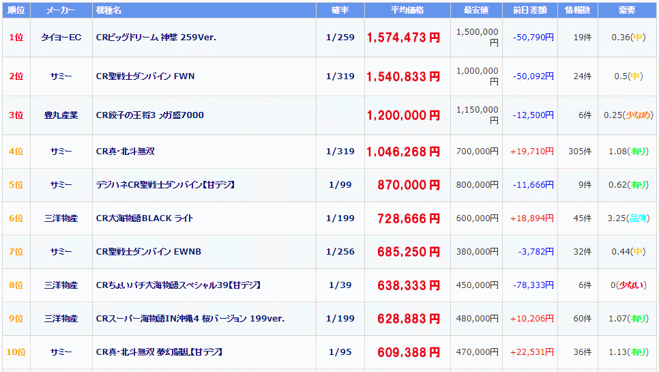This screenshot has width=659, height=372.
Task: Click info count 60件
Action: [583, 319]
